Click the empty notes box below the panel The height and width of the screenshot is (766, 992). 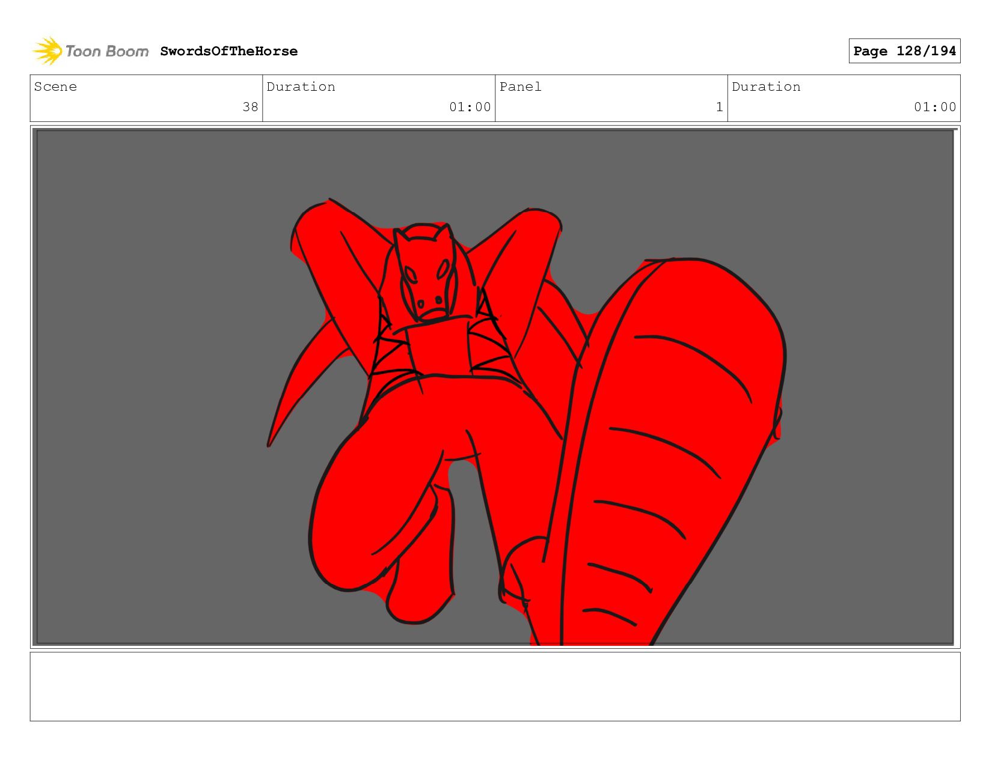[495, 686]
